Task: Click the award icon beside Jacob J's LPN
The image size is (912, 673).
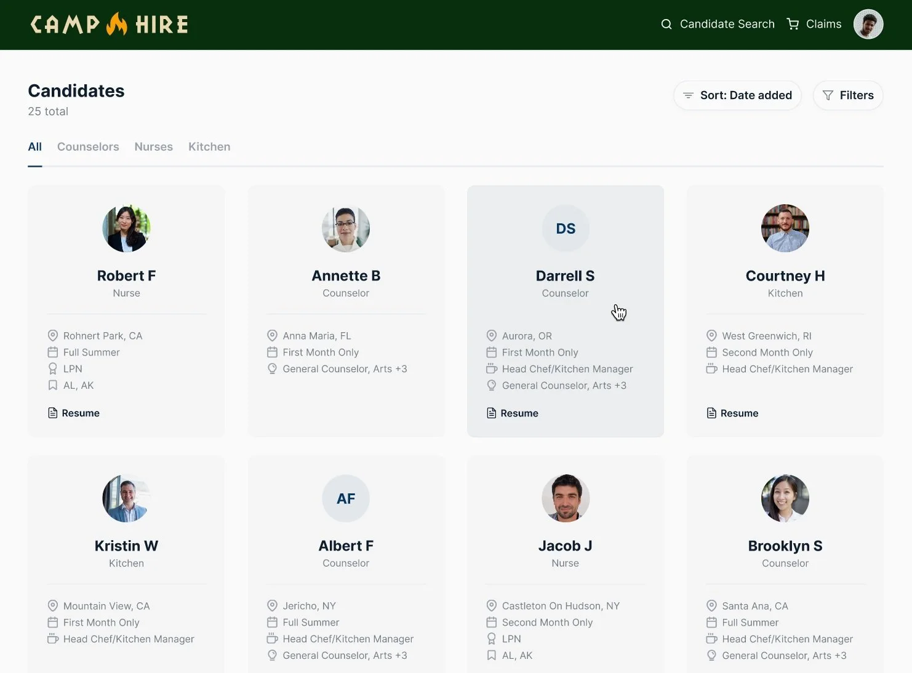Action: [492, 639]
